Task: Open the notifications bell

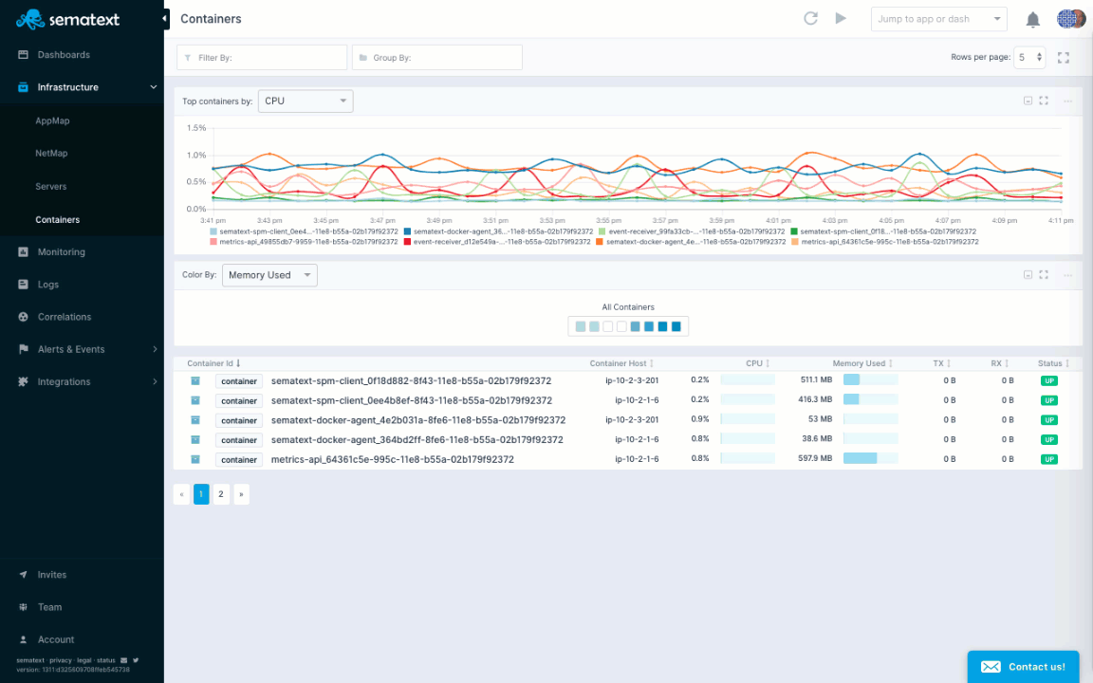Action: [1032, 20]
